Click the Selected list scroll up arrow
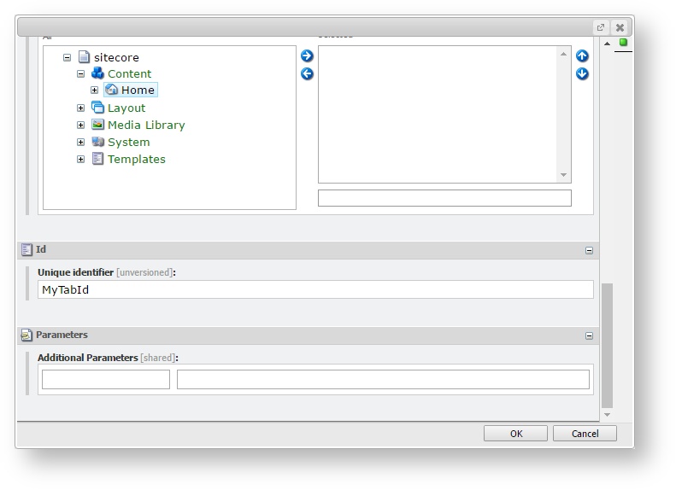This screenshot has height=490, width=676. (563, 54)
